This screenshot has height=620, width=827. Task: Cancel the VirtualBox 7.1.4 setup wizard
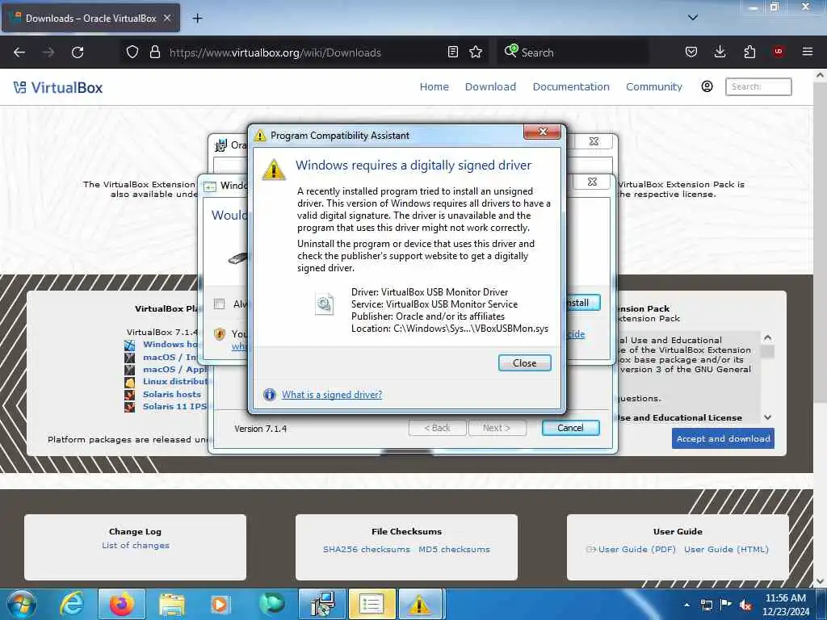pyautogui.click(x=570, y=428)
